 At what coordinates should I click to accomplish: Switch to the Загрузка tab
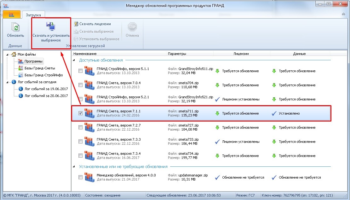33,15
